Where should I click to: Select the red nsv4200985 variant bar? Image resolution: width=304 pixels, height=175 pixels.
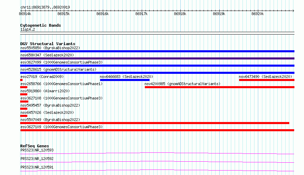click(x=220, y=87)
